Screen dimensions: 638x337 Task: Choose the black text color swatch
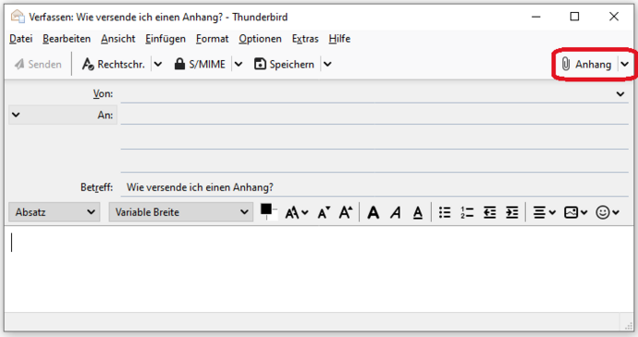click(266, 209)
